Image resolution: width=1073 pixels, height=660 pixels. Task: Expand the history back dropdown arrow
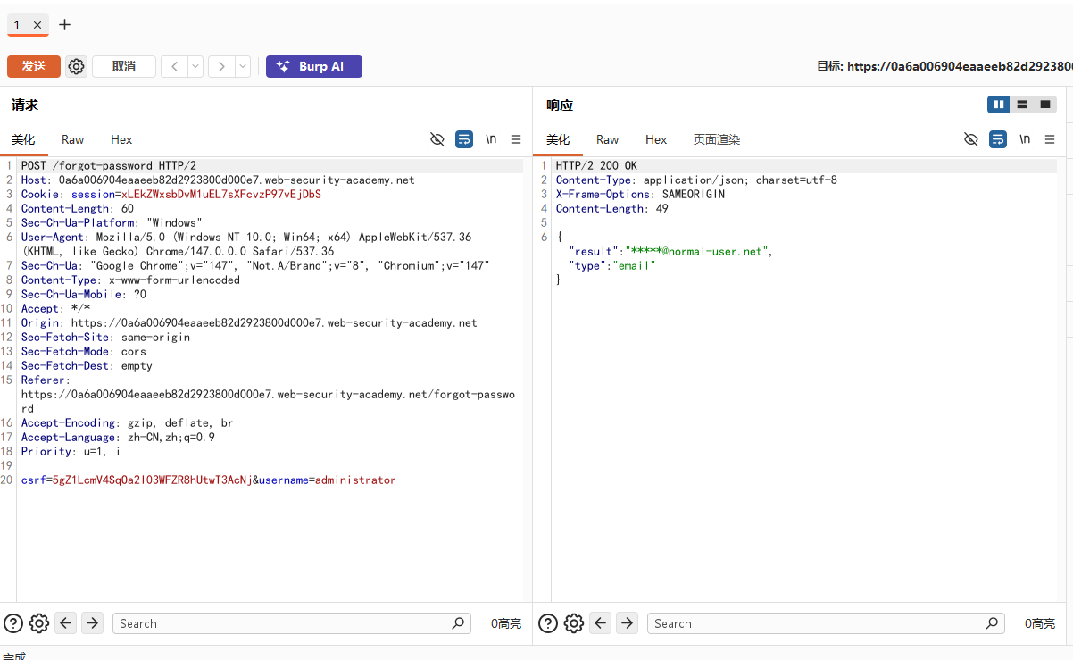coord(195,66)
